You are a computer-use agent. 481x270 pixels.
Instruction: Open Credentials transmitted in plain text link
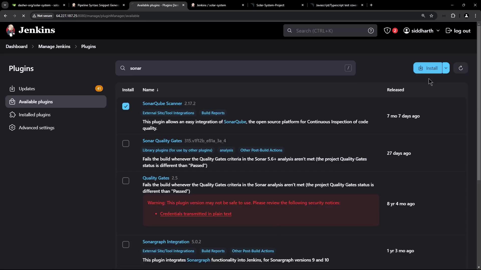196,214
